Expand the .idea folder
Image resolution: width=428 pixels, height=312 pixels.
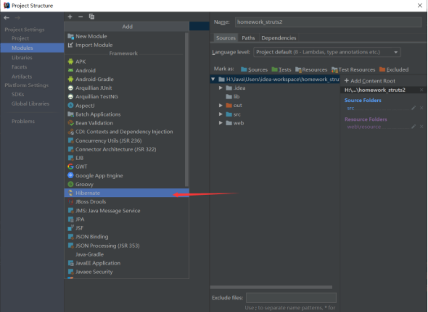(221, 88)
